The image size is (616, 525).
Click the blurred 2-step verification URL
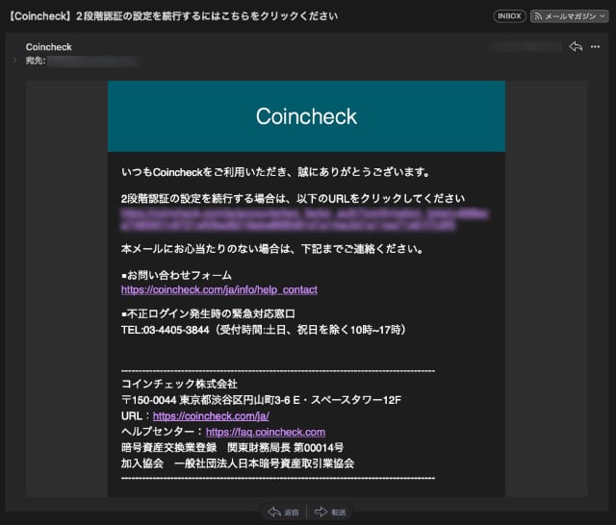coord(305,220)
